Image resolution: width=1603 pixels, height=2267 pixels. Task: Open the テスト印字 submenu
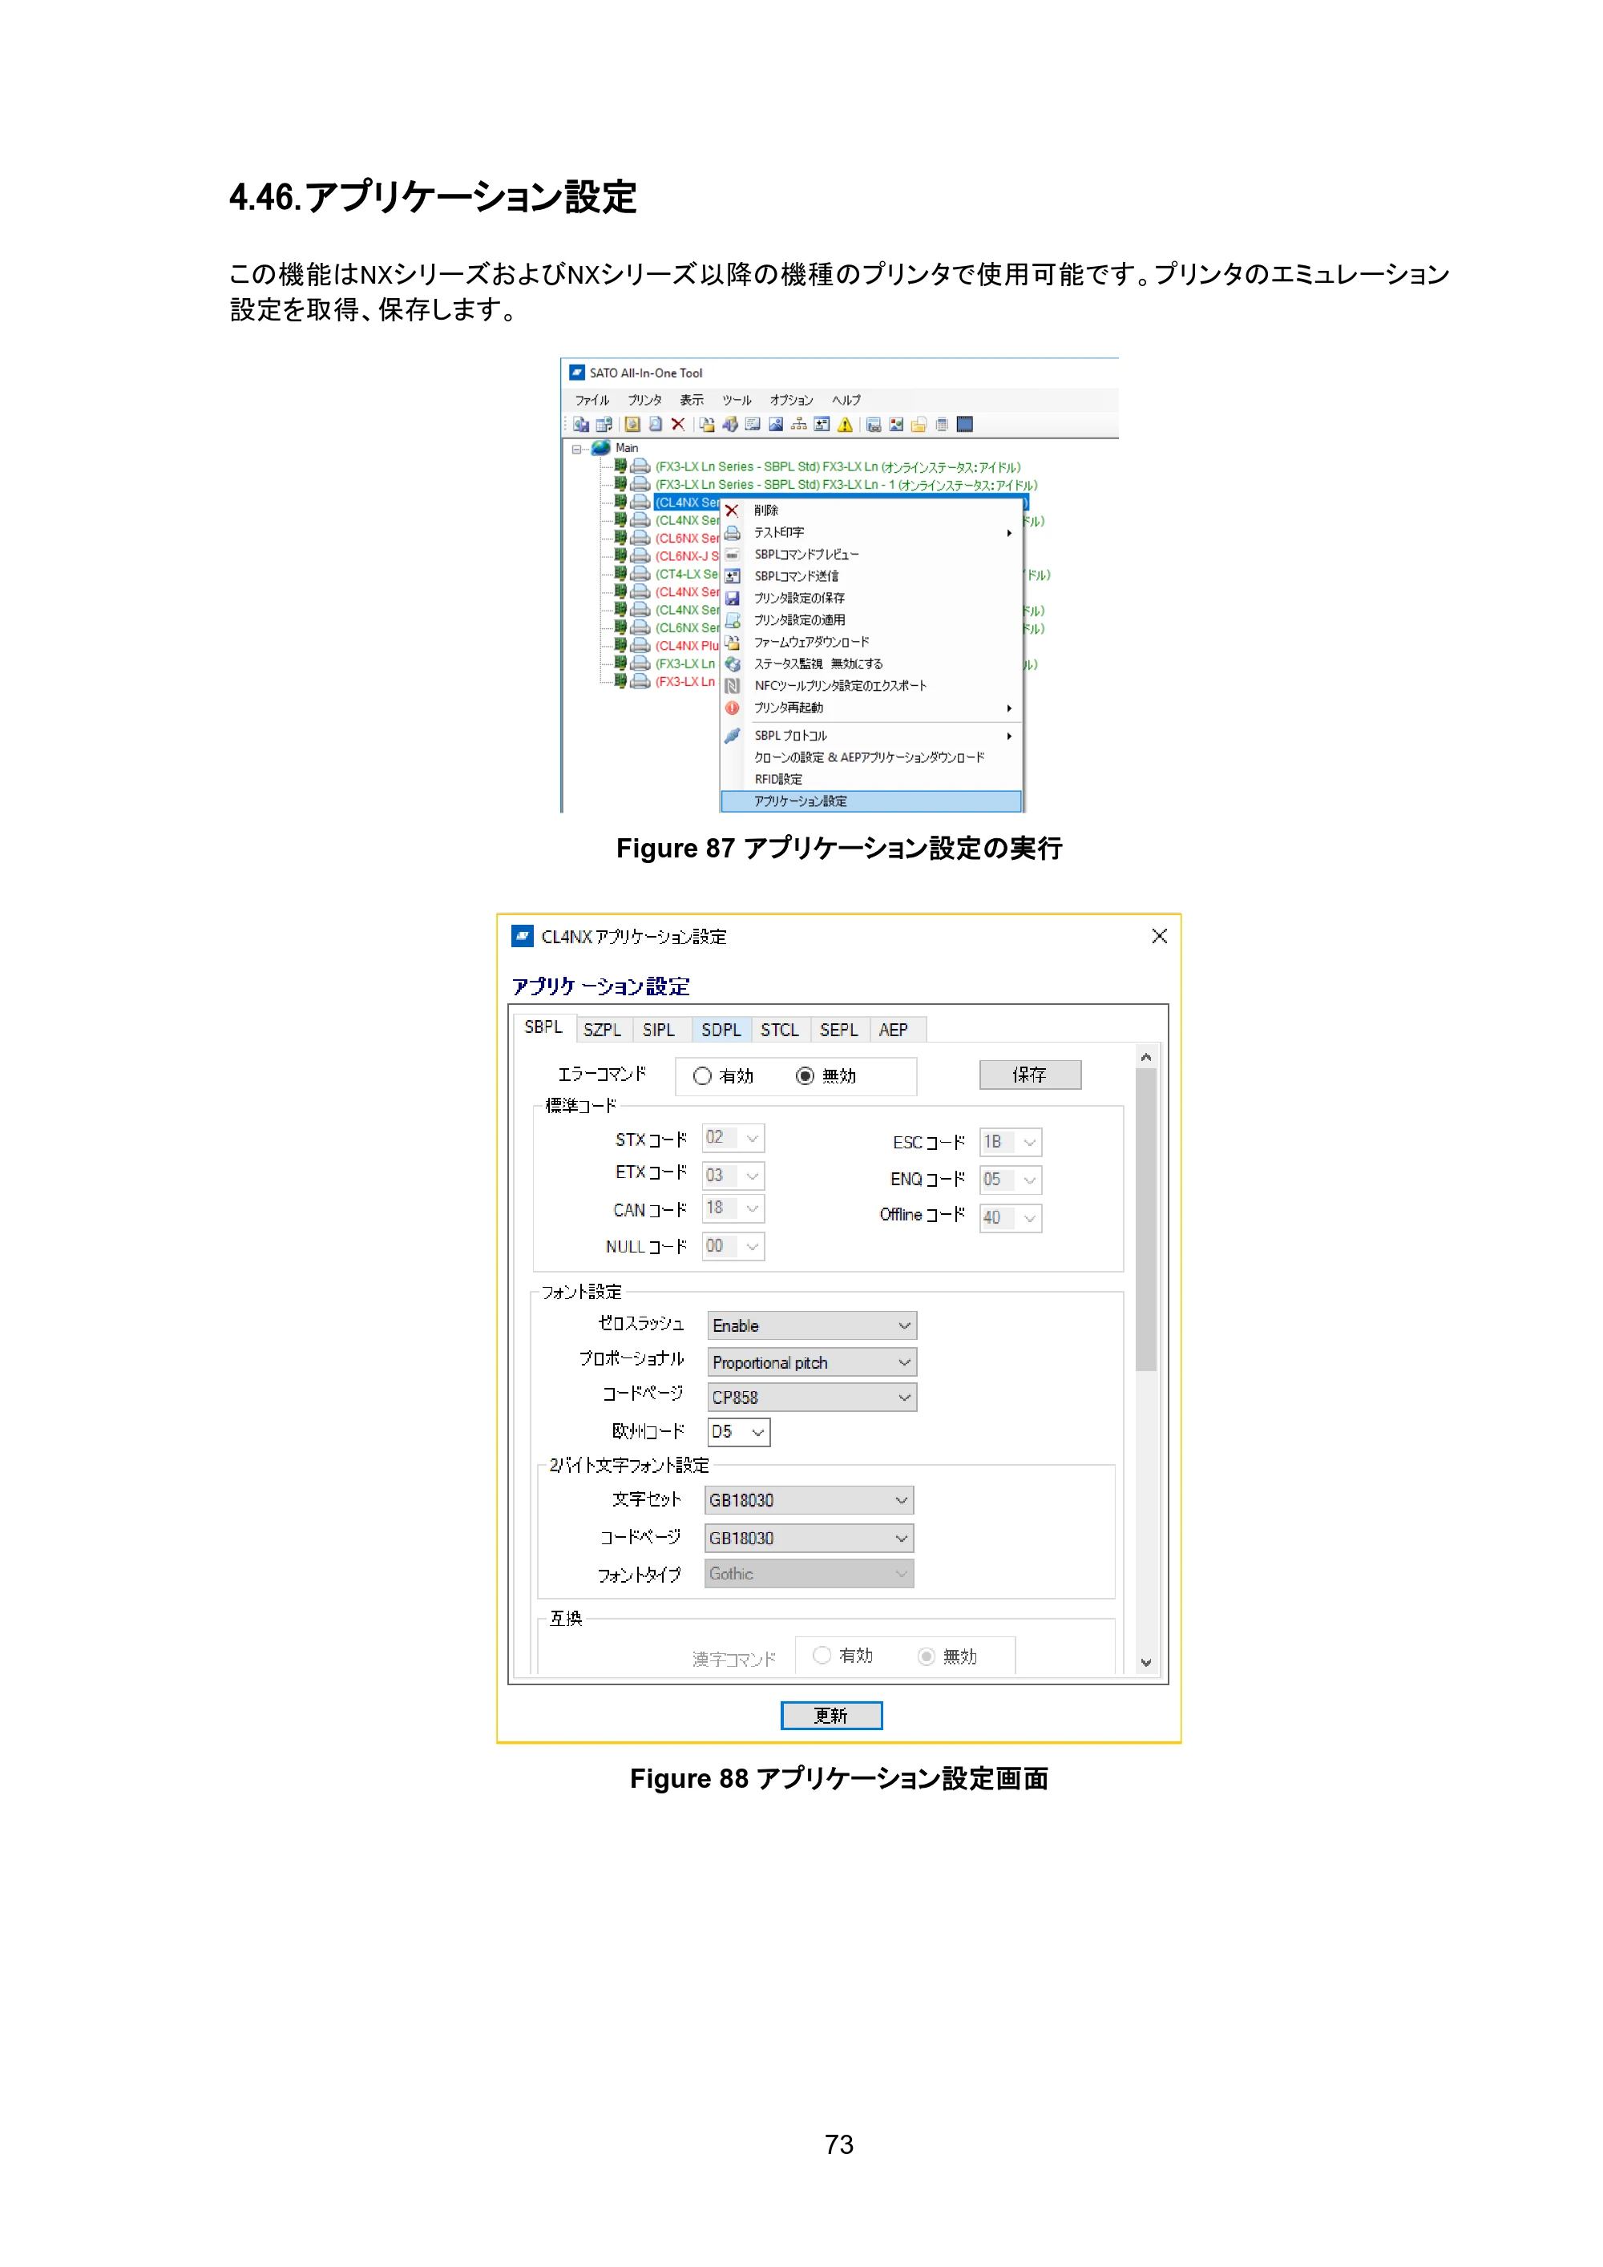(x=871, y=532)
